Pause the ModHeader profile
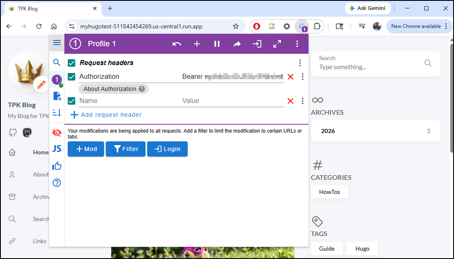Image resolution: width=454 pixels, height=259 pixels. [217, 44]
